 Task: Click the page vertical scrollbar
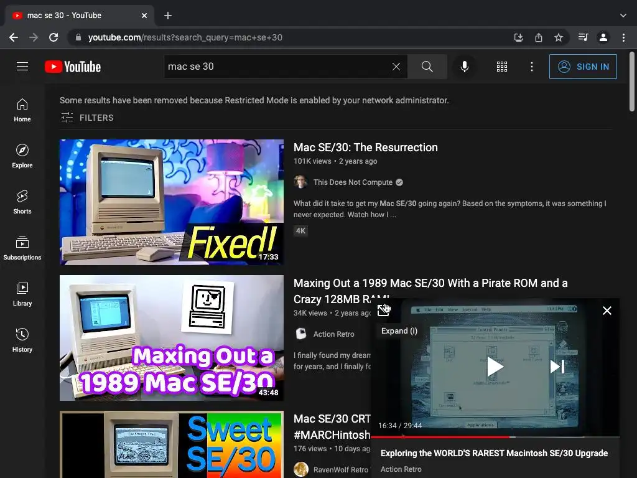(x=632, y=82)
